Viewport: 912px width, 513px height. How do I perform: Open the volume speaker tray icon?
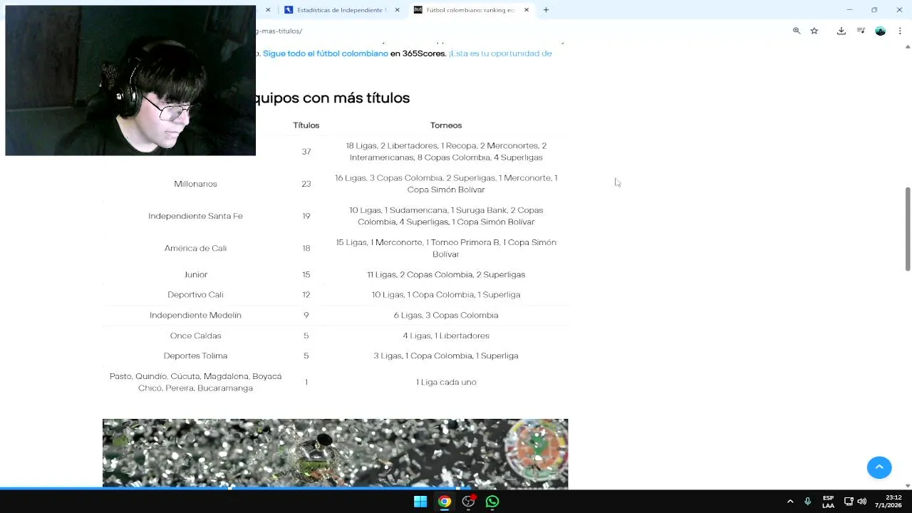pos(861,502)
